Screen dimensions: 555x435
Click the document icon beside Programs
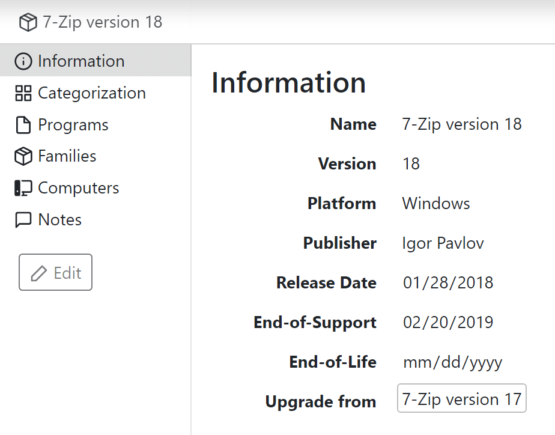tap(22, 124)
